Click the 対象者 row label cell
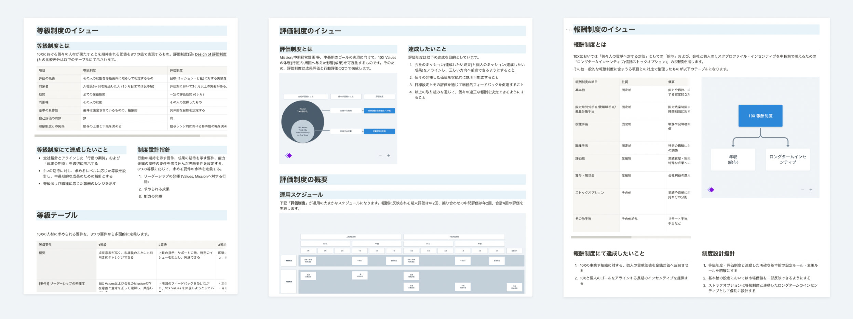 pyautogui.click(x=58, y=86)
